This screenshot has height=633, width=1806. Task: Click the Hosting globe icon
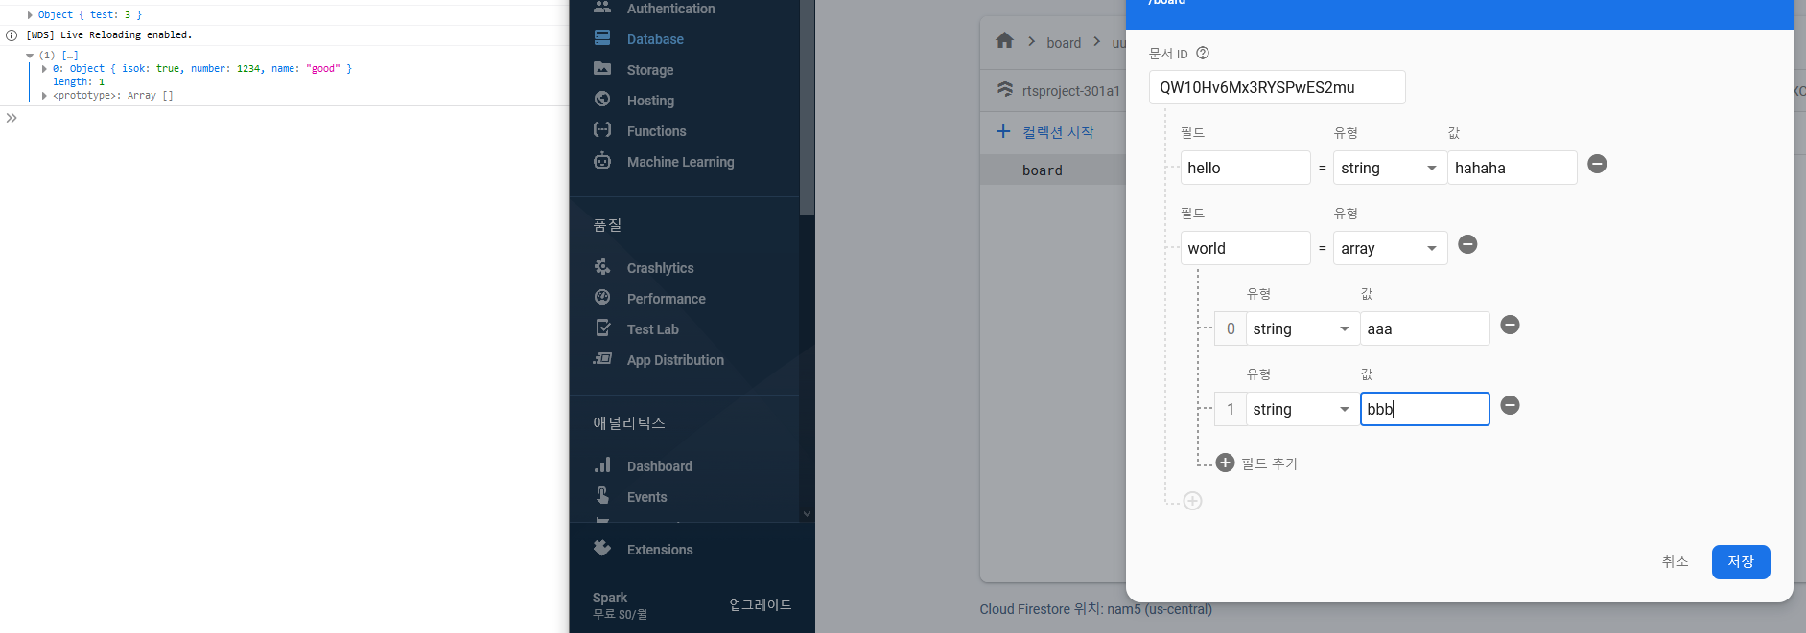click(x=602, y=100)
